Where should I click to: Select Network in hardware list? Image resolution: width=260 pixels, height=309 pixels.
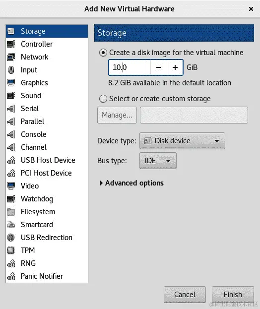click(x=47, y=57)
